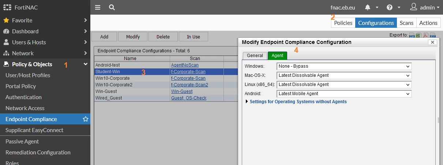Expand the Favorite menu chevron

click(x=85, y=20)
